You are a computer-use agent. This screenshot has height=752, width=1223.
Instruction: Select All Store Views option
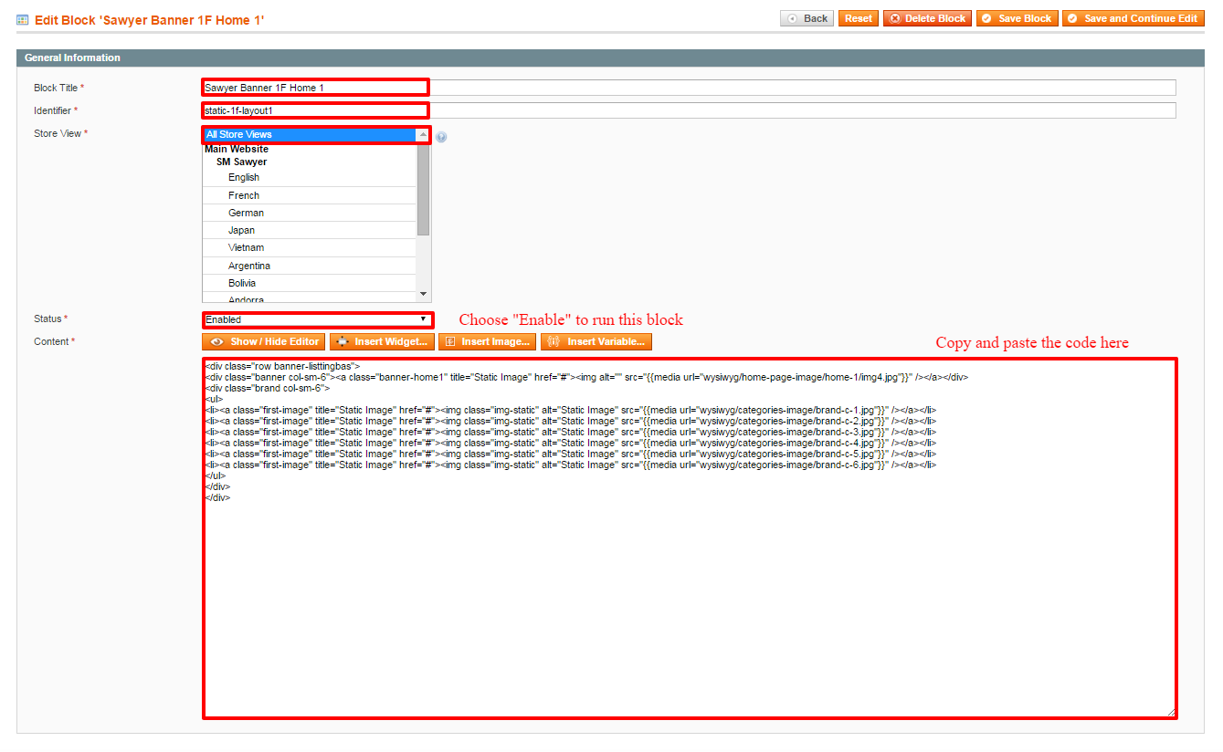[310, 134]
